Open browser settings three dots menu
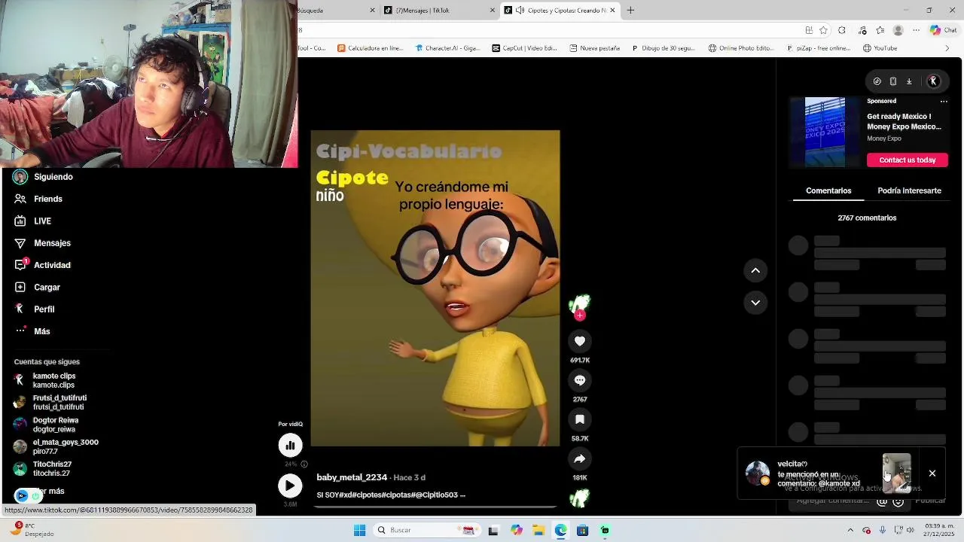 pos(916,30)
